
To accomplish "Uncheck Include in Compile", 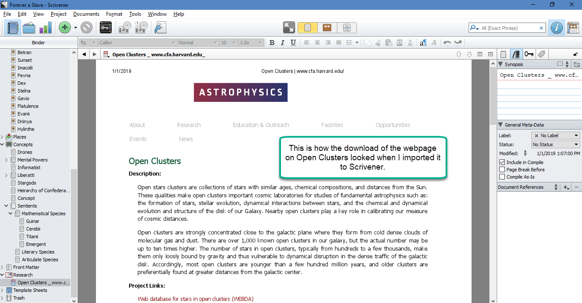I will pyautogui.click(x=502, y=162).
